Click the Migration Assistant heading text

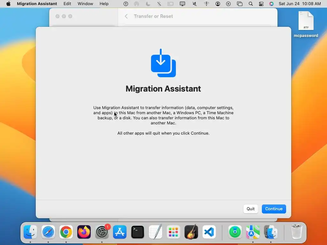pos(163,89)
